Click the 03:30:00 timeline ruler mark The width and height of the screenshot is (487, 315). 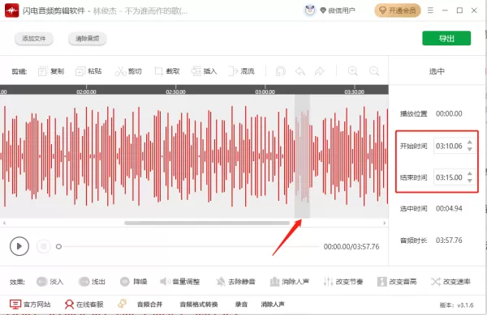[354, 92]
